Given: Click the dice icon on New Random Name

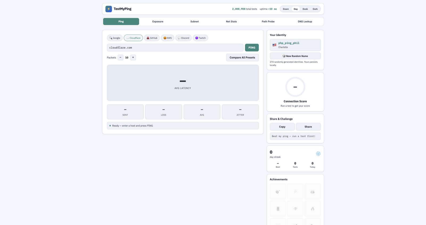Looking at the screenshot, I should (284, 56).
